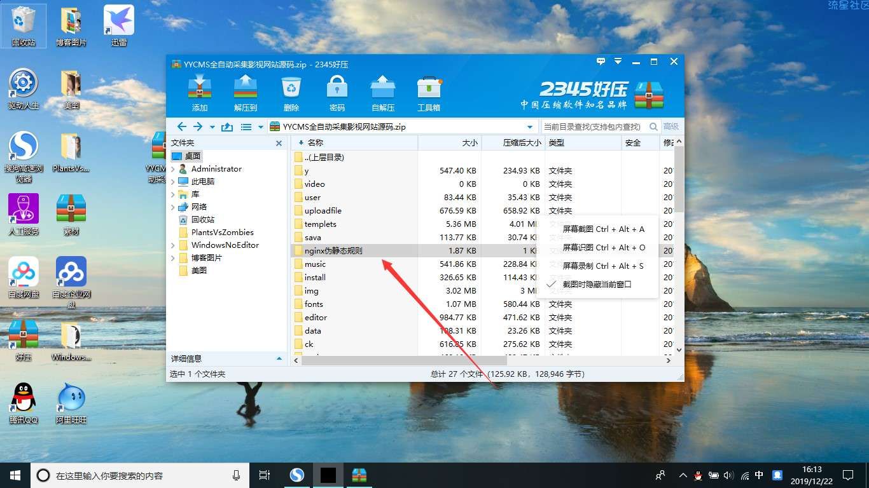
Task: Click the microphone icon in the search box
Action: pos(237,475)
